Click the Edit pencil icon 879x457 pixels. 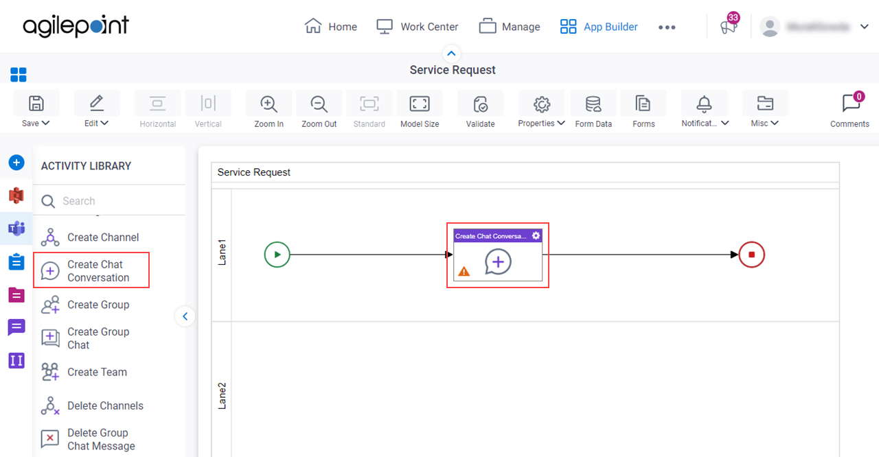tap(96, 104)
